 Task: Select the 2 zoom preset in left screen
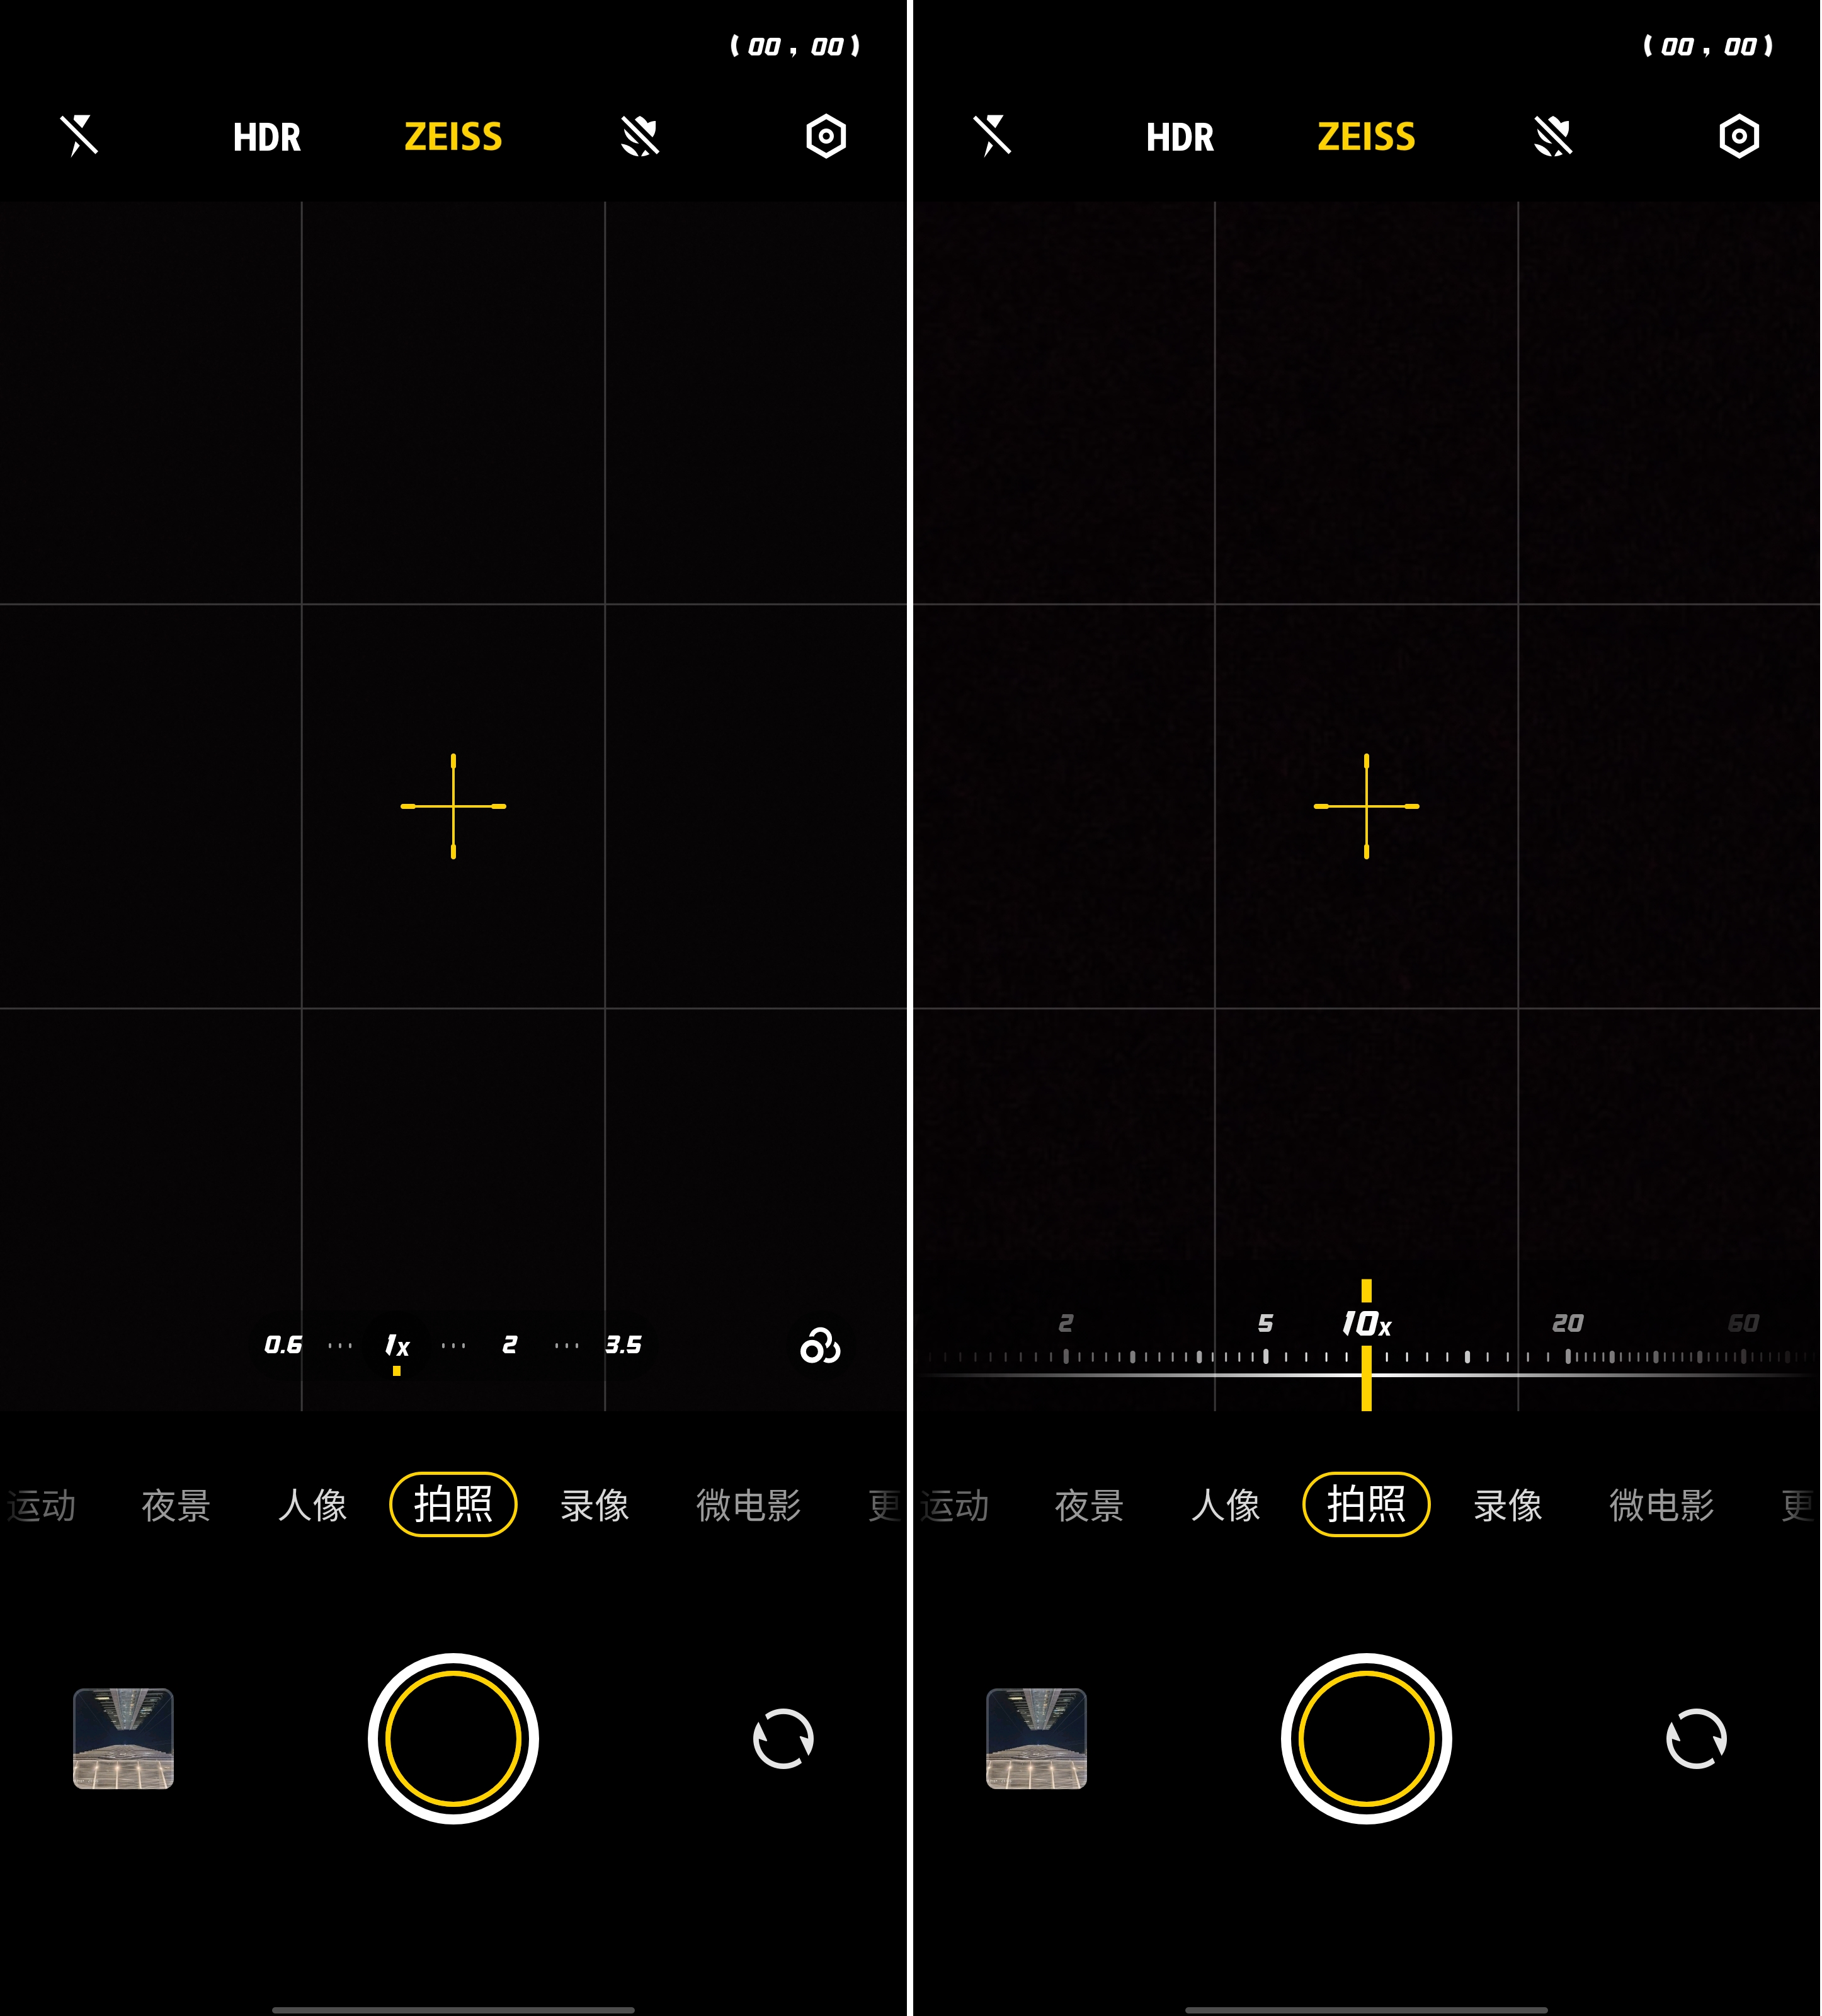(510, 1345)
